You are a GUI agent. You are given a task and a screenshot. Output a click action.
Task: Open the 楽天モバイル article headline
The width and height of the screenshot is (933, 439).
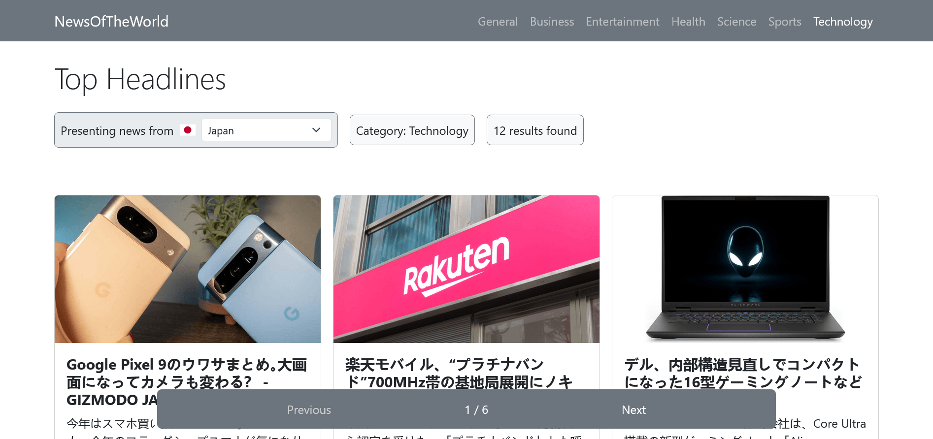459,373
